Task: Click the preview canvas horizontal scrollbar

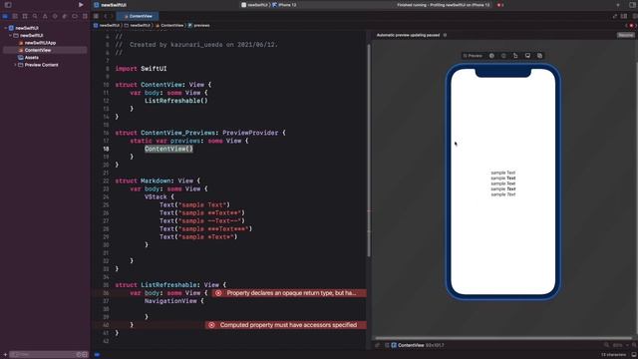Action: (502, 338)
